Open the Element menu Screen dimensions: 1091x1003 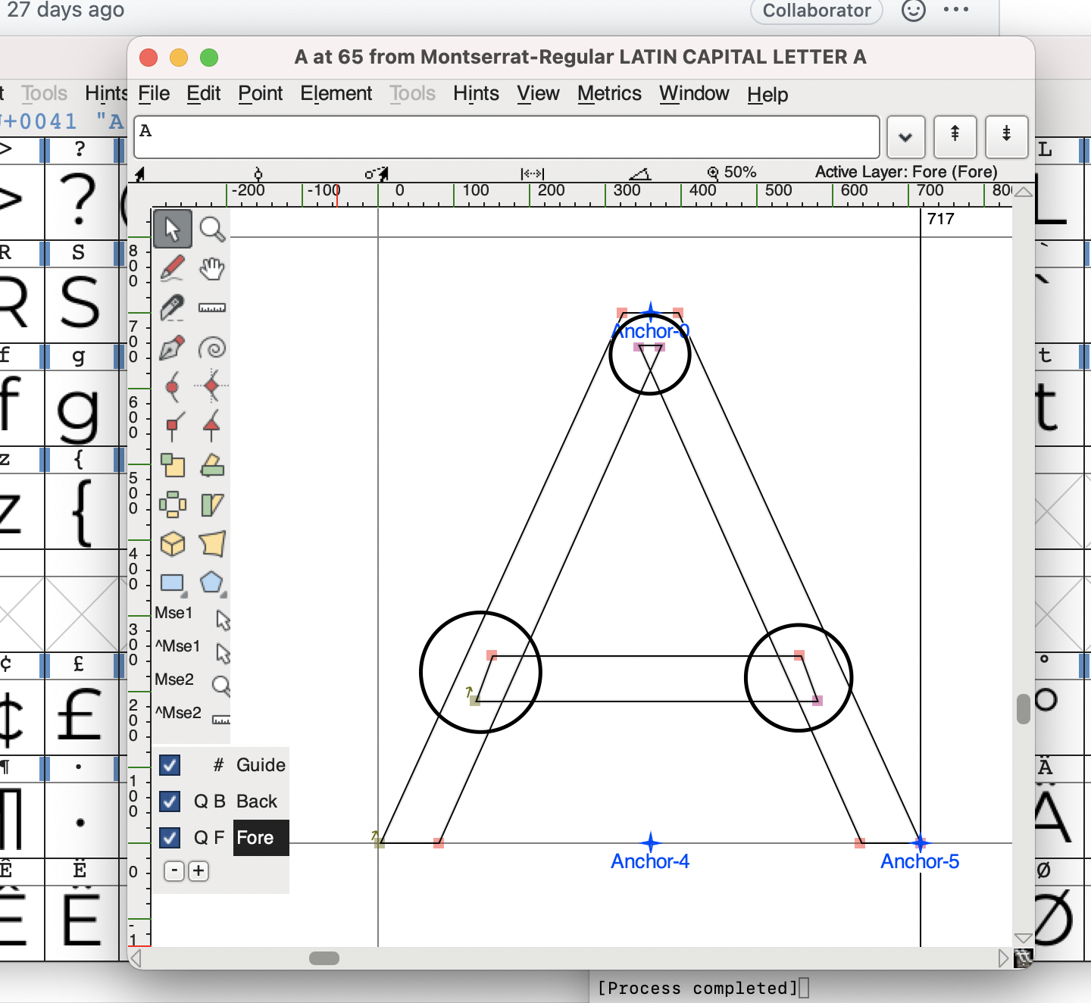point(336,94)
